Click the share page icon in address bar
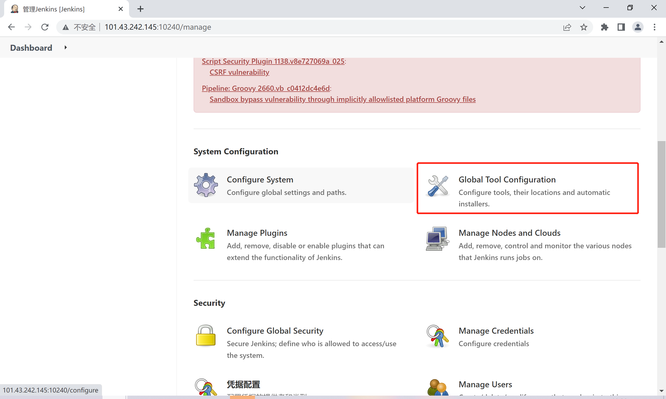The image size is (666, 399). [567, 27]
